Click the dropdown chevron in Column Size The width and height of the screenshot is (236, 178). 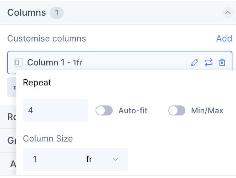tap(115, 159)
